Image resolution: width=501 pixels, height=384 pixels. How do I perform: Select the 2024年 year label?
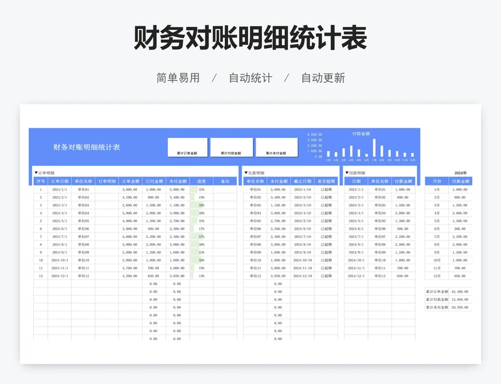click(460, 173)
